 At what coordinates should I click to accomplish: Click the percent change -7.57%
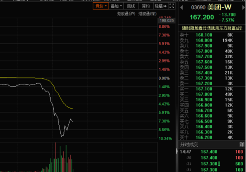226,20
